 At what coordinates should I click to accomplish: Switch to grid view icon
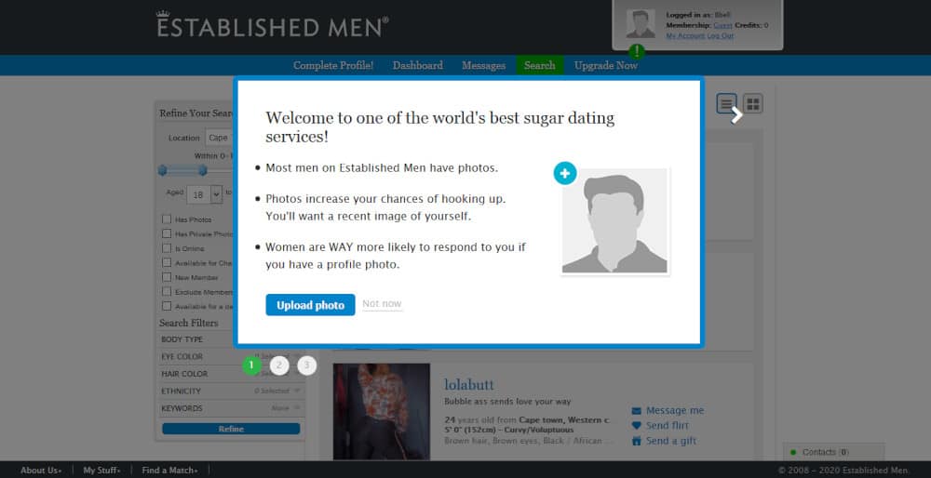[x=753, y=104]
